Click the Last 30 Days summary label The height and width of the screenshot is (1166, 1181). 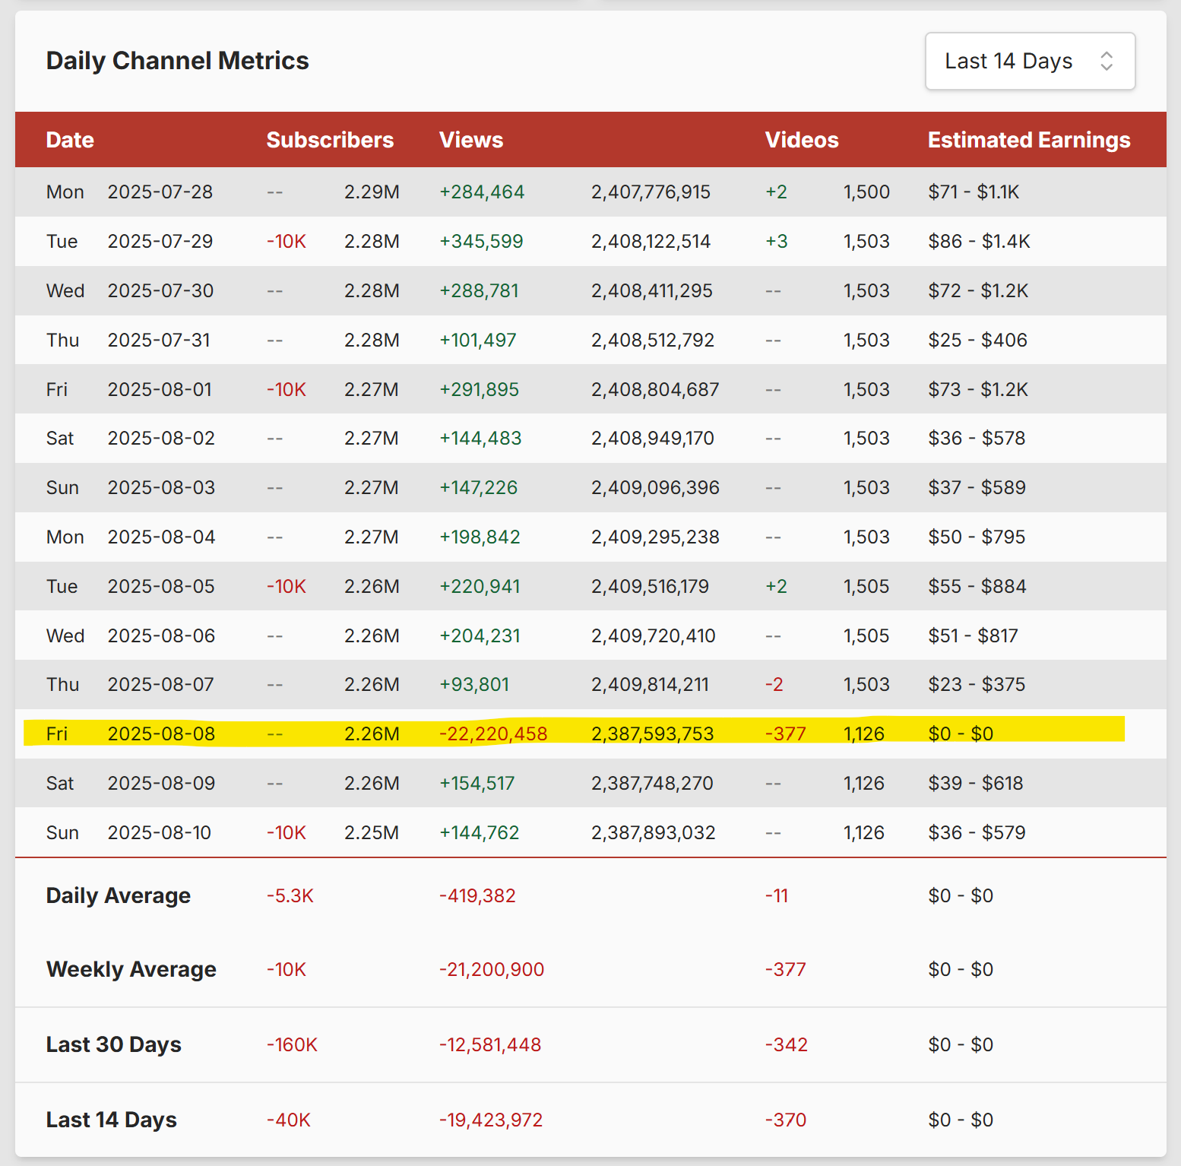114,1044
